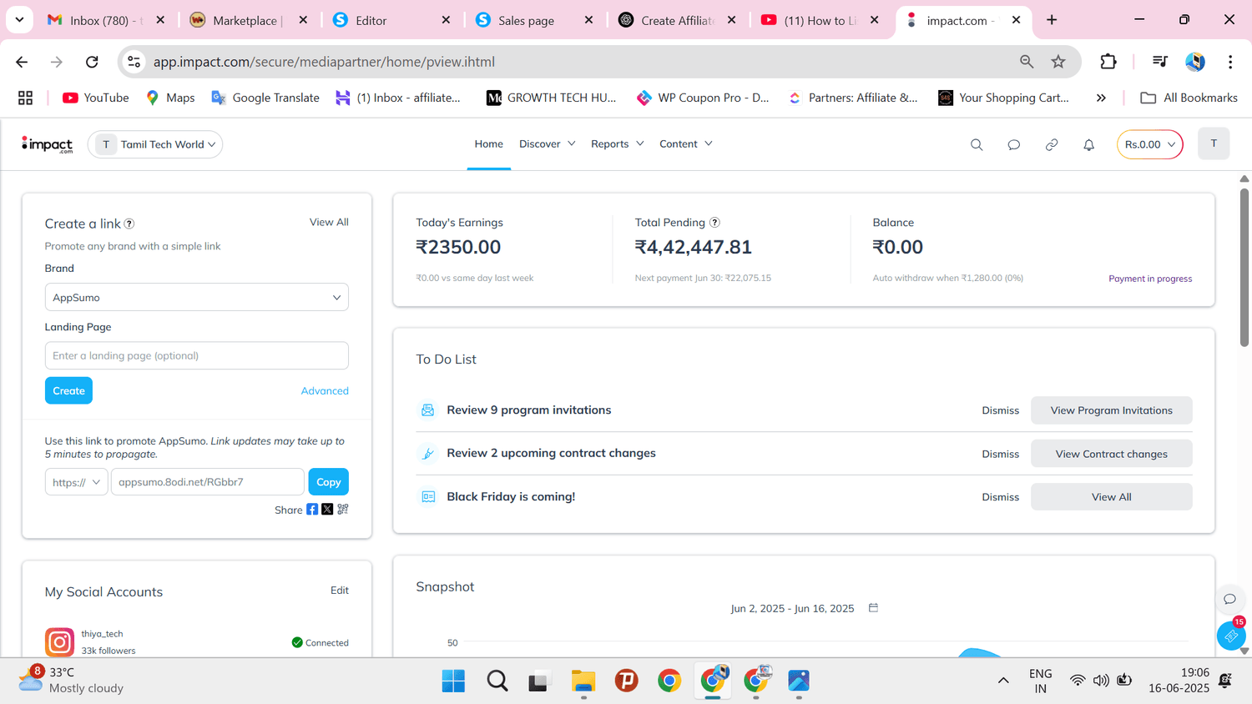Go to the Home nav tab
Image resolution: width=1252 pixels, height=704 pixels.
(489, 143)
